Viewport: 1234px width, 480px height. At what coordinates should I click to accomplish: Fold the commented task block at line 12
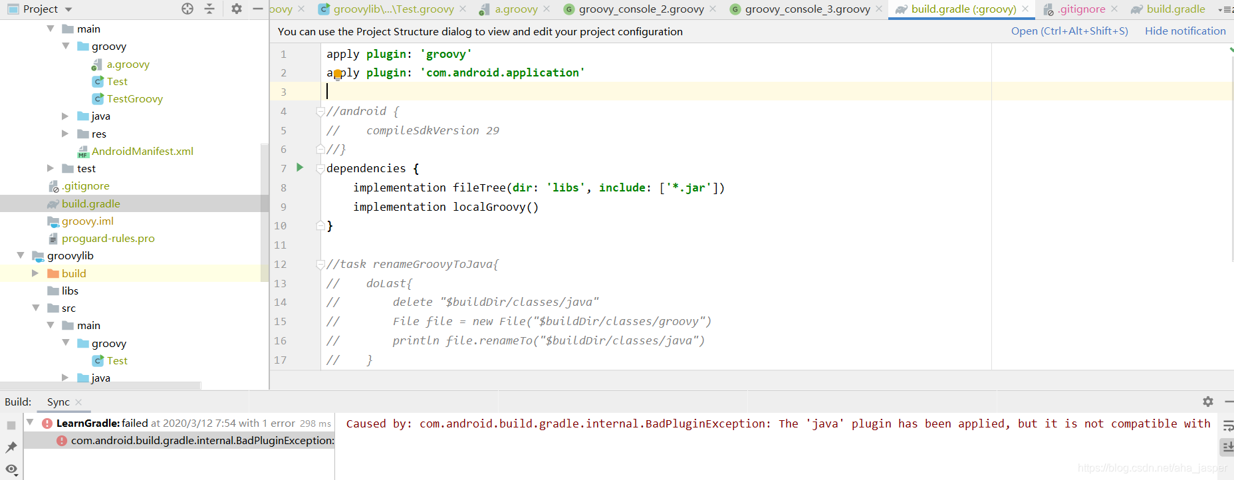click(320, 265)
